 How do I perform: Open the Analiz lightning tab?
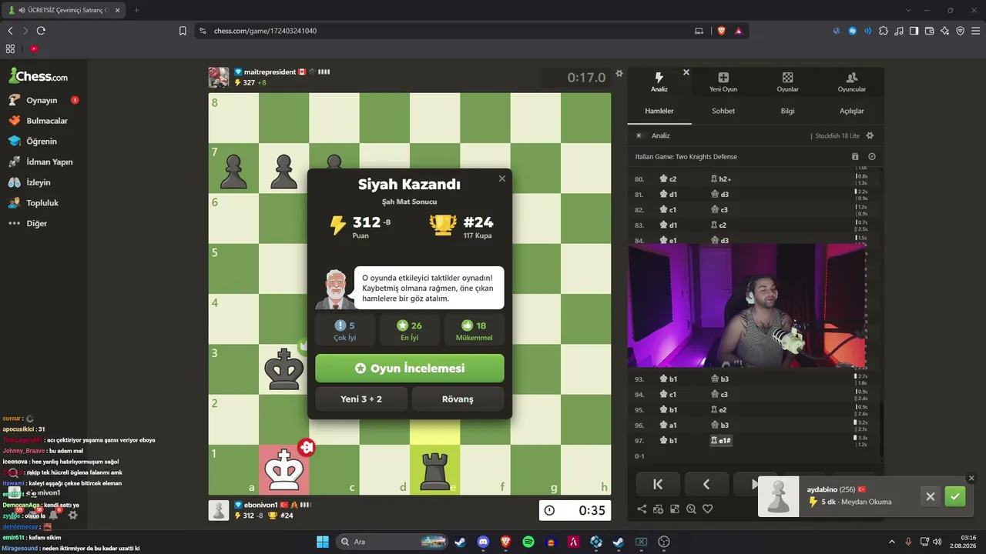pos(659,82)
